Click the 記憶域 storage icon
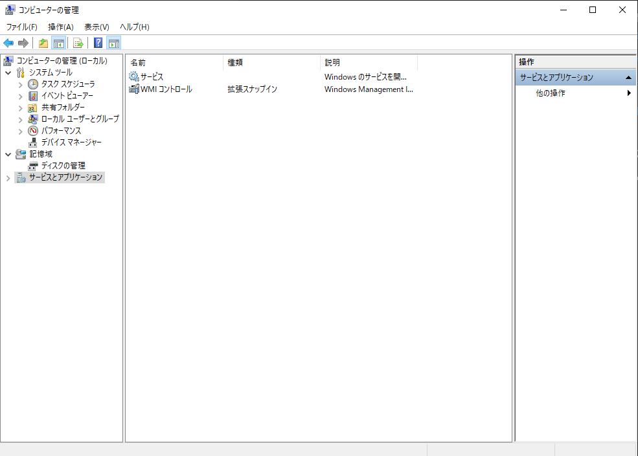The height and width of the screenshot is (456, 638). pyautogui.click(x=21, y=154)
